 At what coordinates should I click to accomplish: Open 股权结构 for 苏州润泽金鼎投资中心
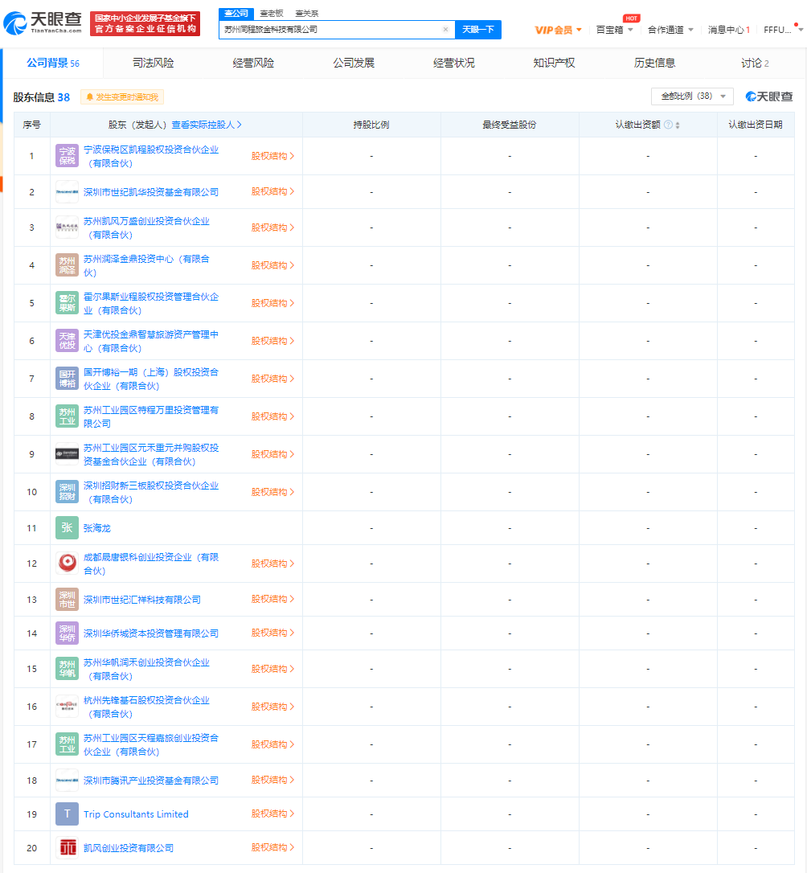click(272, 265)
